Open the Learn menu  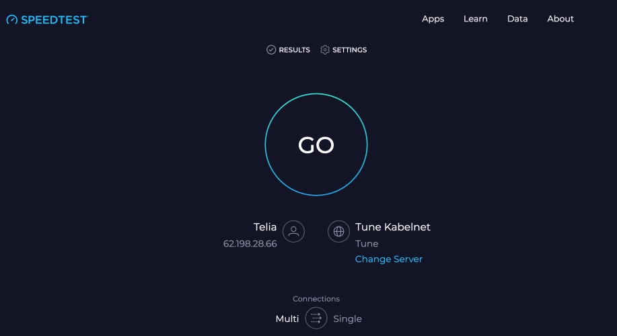475,19
